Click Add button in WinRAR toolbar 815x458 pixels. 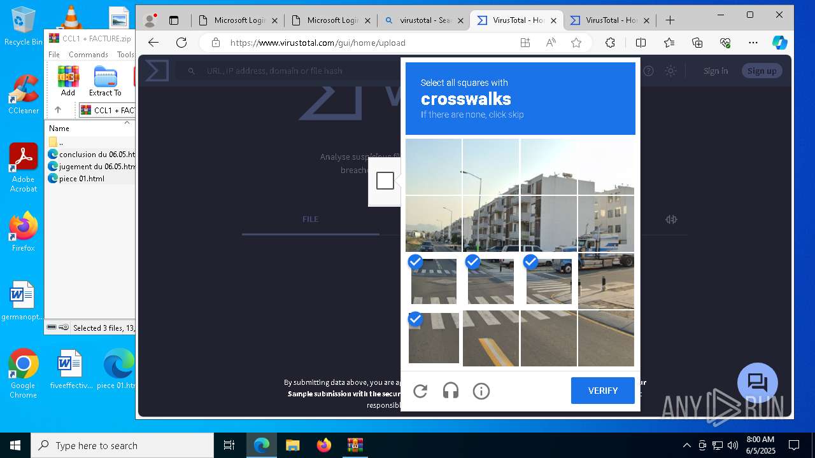pyautogui.click(x=68, y=81)
